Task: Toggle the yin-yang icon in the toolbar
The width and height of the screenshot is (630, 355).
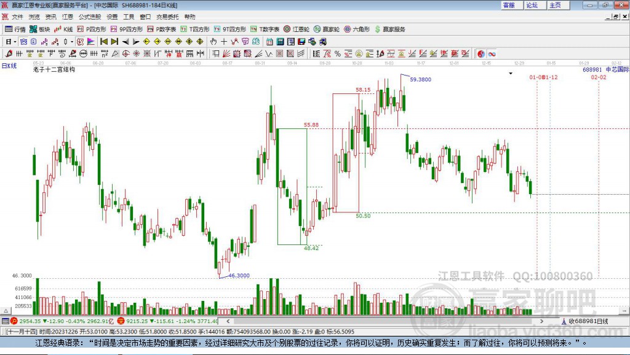Action: (x=481, y=54)
